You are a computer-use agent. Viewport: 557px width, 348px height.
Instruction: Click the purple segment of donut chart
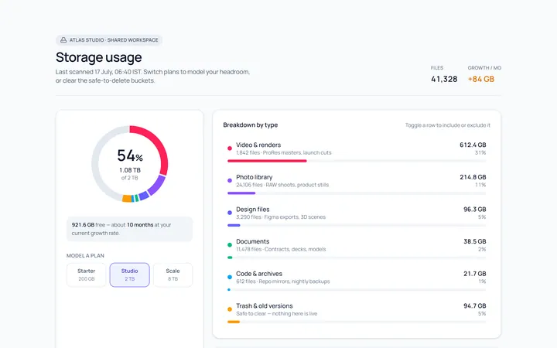[x=157, y=185]
